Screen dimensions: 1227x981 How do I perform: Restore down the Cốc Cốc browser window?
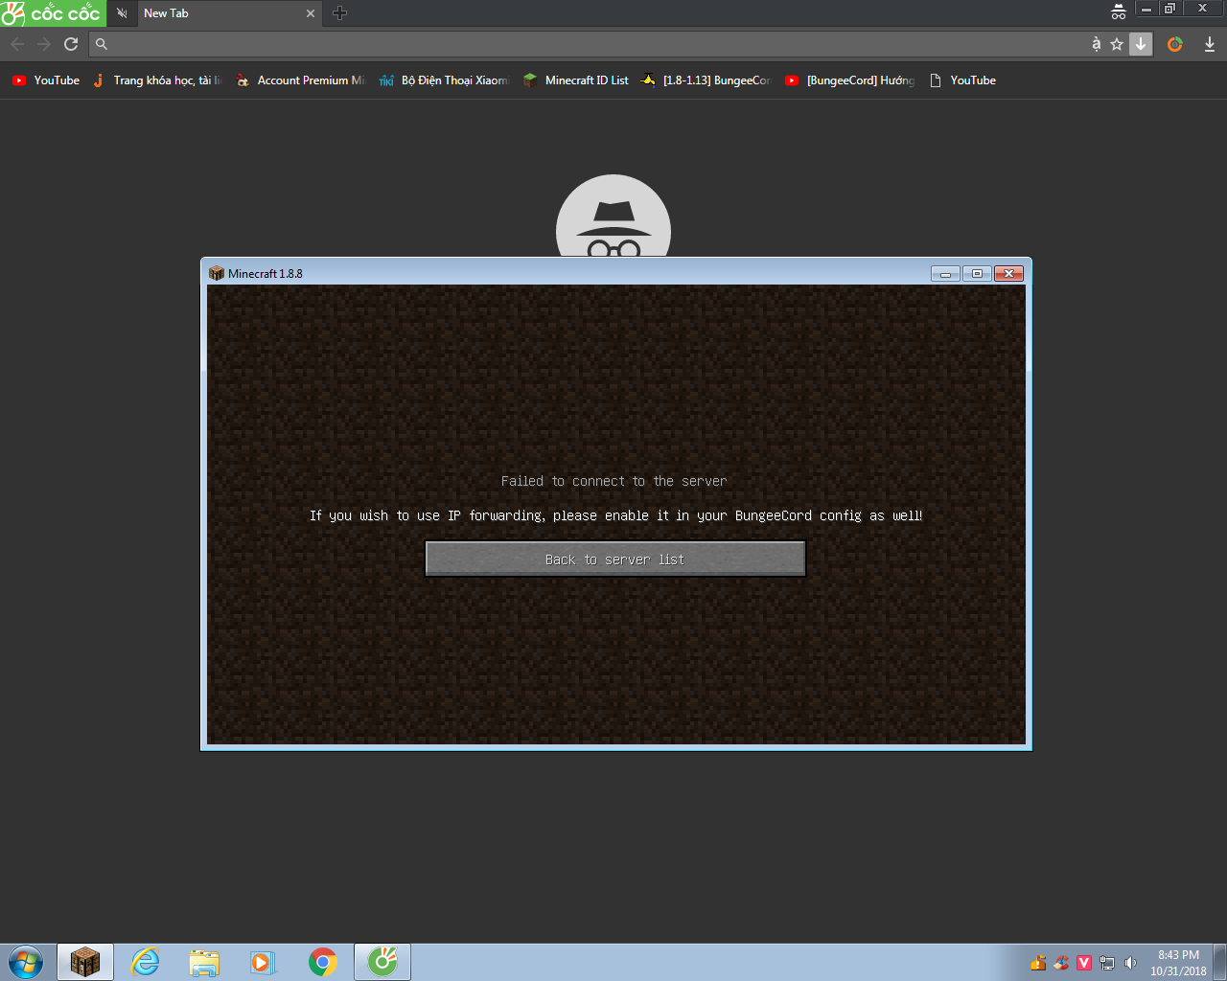1169,9
